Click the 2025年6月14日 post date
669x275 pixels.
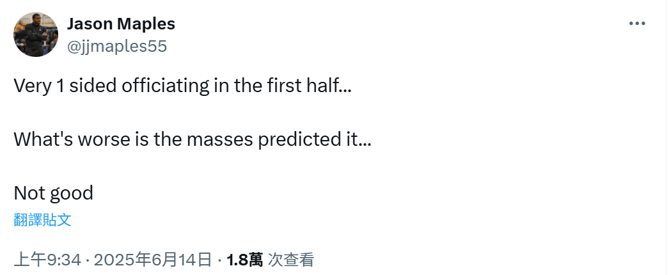[153, 260]
